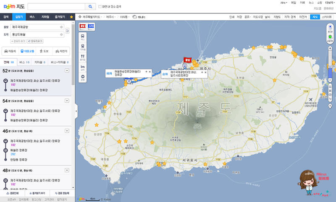
Task: Click the radius circle tool in right toolbar
Action: pos(330,95)
